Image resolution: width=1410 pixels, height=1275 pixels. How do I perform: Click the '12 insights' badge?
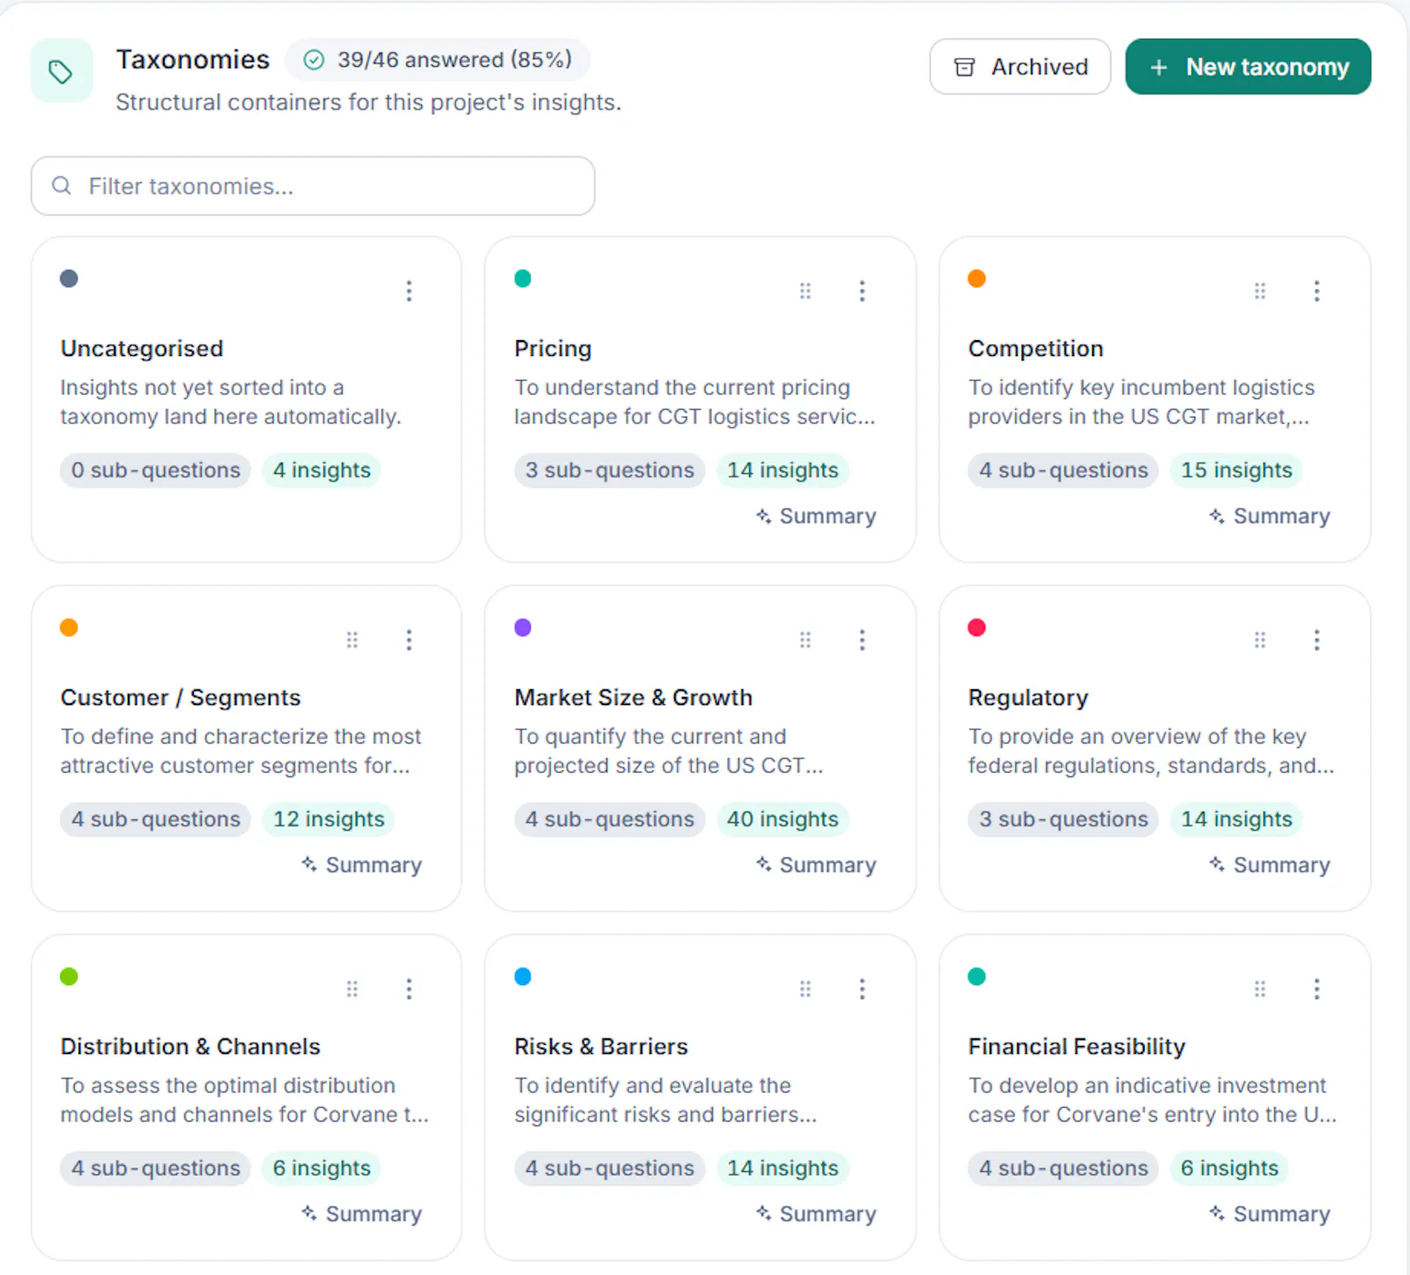click(x=329, y=819)
